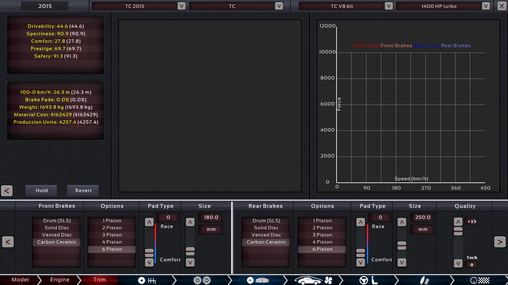
Task: Open the gearbox and drivetrain section
Action: pyautogui.click(x=147, y=280)
